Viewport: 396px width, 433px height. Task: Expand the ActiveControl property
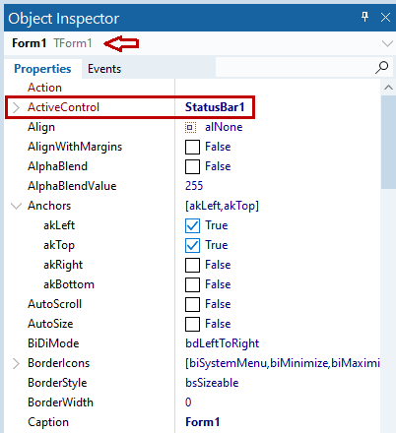(16, 107)
